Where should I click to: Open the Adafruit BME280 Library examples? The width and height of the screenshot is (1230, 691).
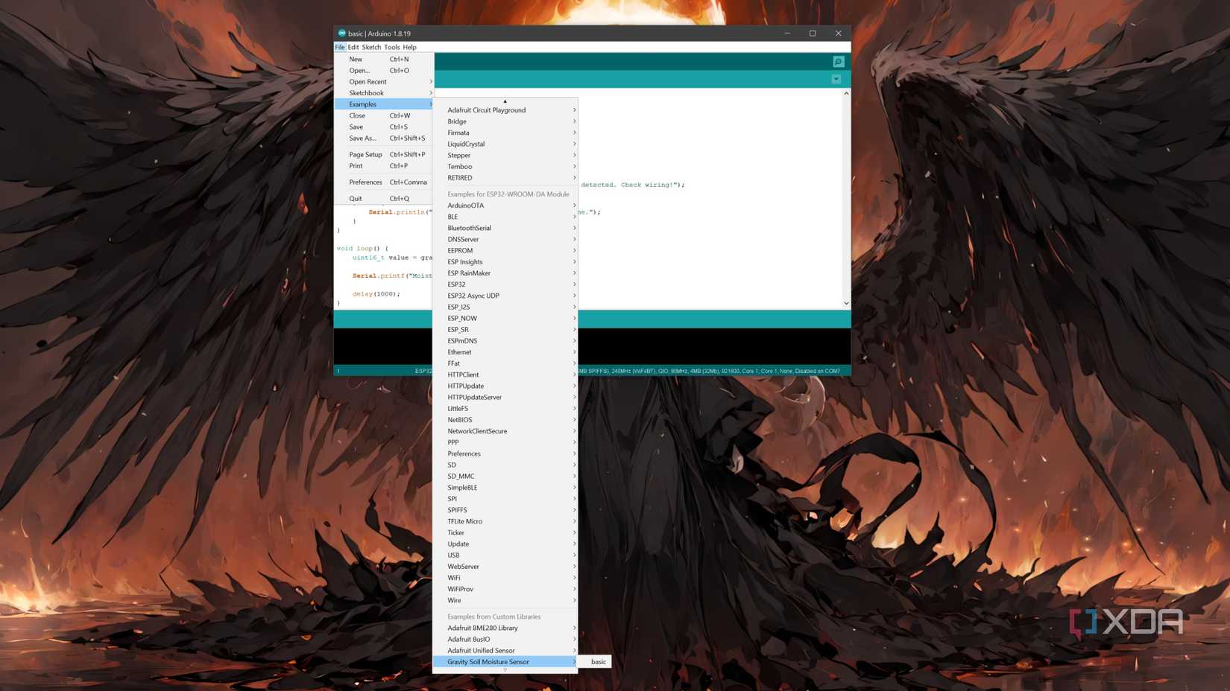tap(505, 628)
